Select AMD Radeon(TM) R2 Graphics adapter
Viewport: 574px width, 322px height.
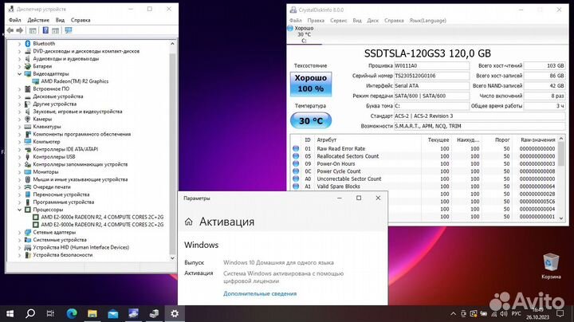(x=75, y=81)
